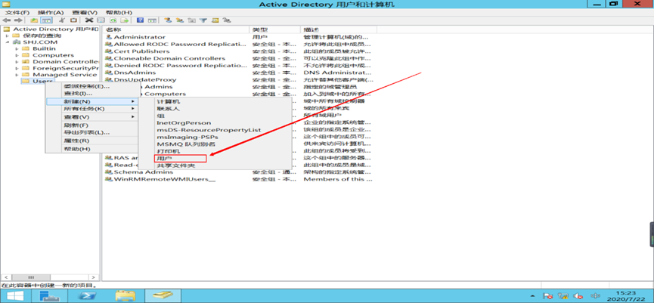Viewport: 654px width, 303px height.
Task: Launch PowerShell from the taskbar
Action: tap(88, 296)
